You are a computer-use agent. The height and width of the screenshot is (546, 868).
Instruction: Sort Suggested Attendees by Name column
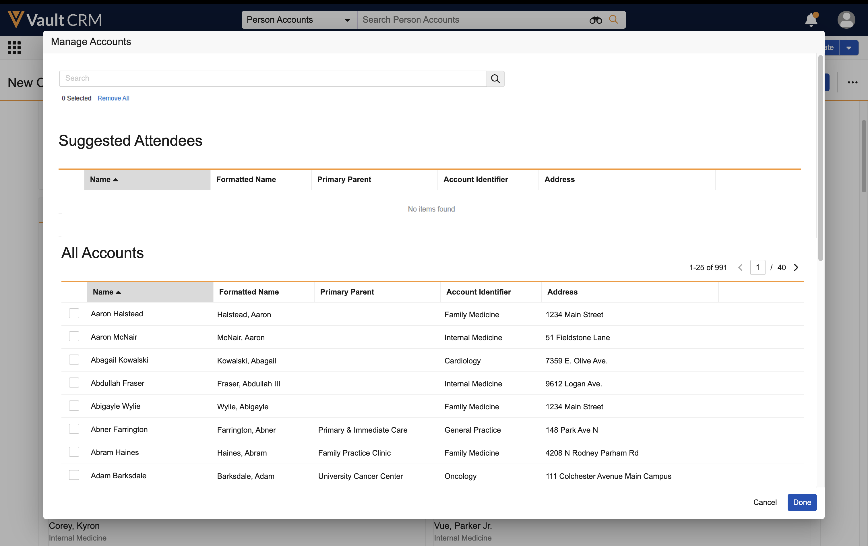click(x=104, y=179)
